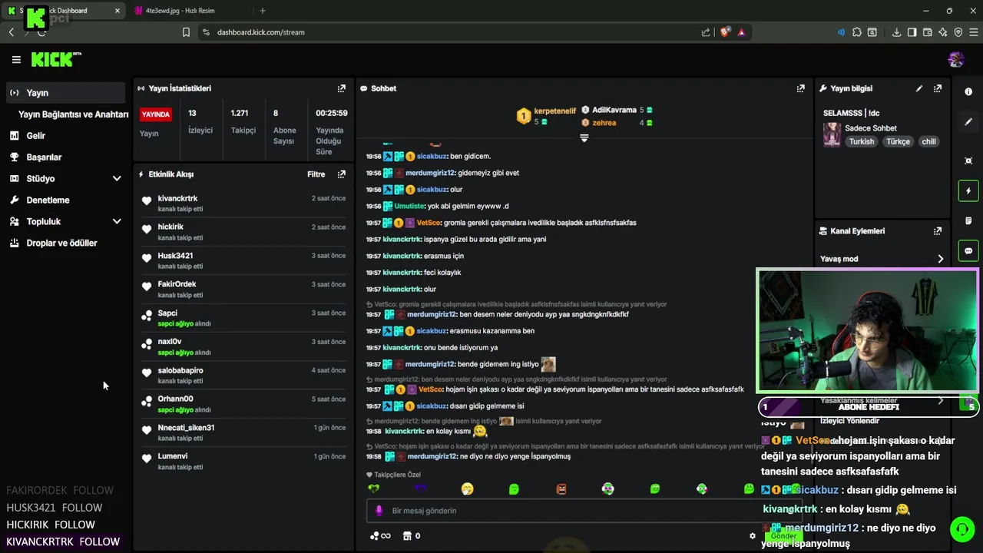Click the Sadece Sohbet category thumbnail
983x553 pixels.
(x=832, y=134)
